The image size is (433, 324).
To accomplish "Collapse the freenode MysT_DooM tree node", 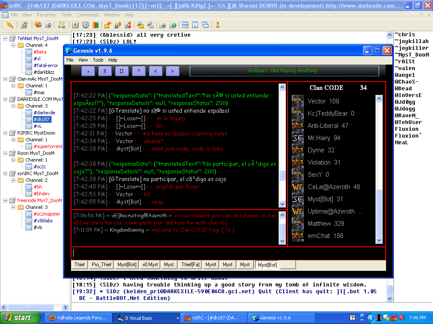I will coord(5,200).
